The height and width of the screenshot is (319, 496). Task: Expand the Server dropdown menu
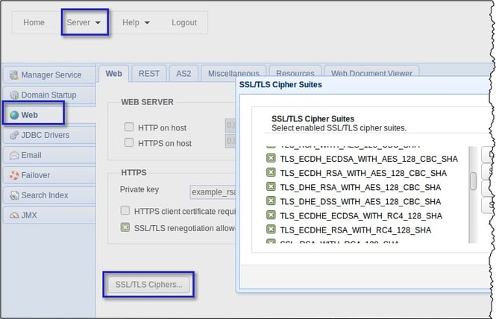pos(84,22)
